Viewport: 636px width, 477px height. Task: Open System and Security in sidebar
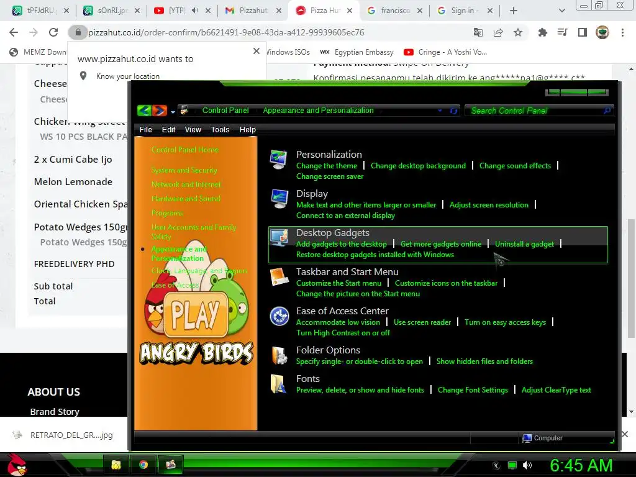coord(184,170)
